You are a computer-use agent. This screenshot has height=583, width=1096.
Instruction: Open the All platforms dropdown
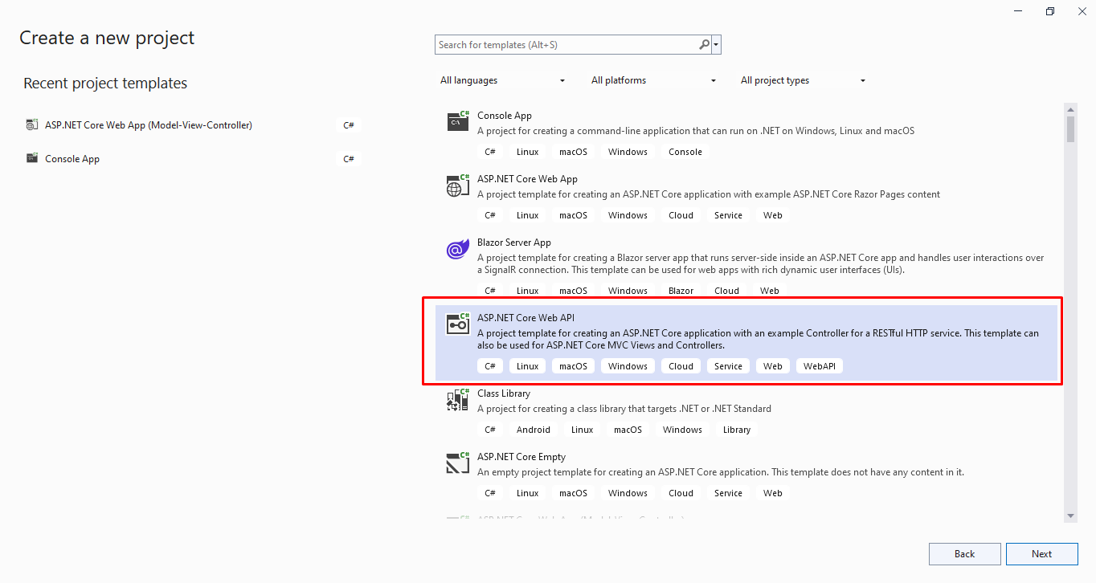[x=654, y=80]
